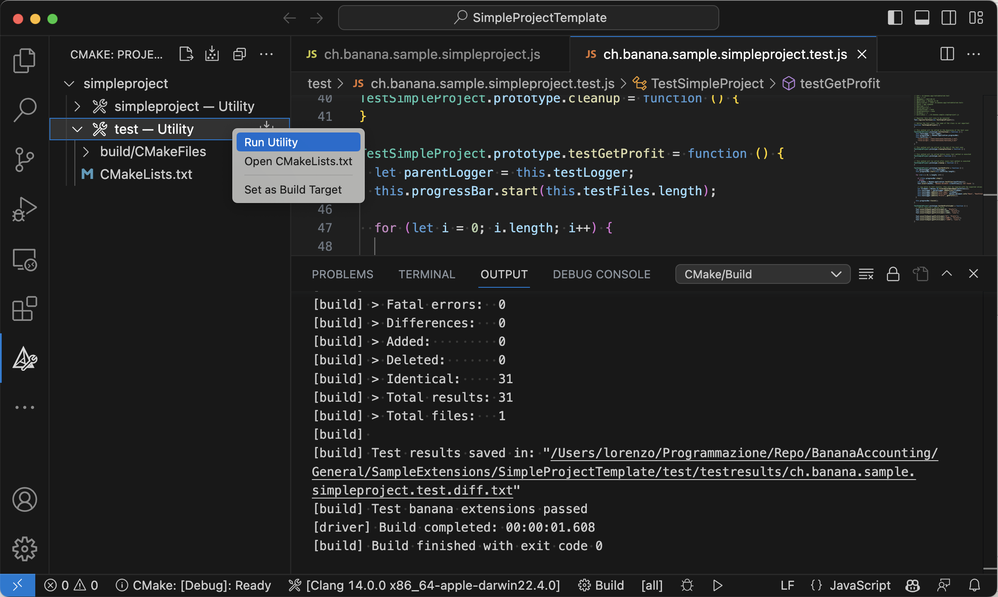Select the OUTPUT panel tab
Viewport: 998px width, 597px height.
[x=504, y=274]
